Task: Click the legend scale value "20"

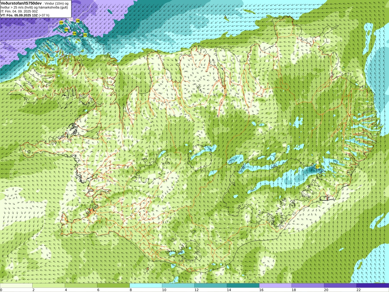Action: (326, 290)
